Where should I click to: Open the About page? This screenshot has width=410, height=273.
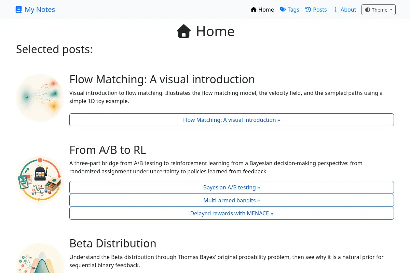pyautogui.click(x=345, y=10)
